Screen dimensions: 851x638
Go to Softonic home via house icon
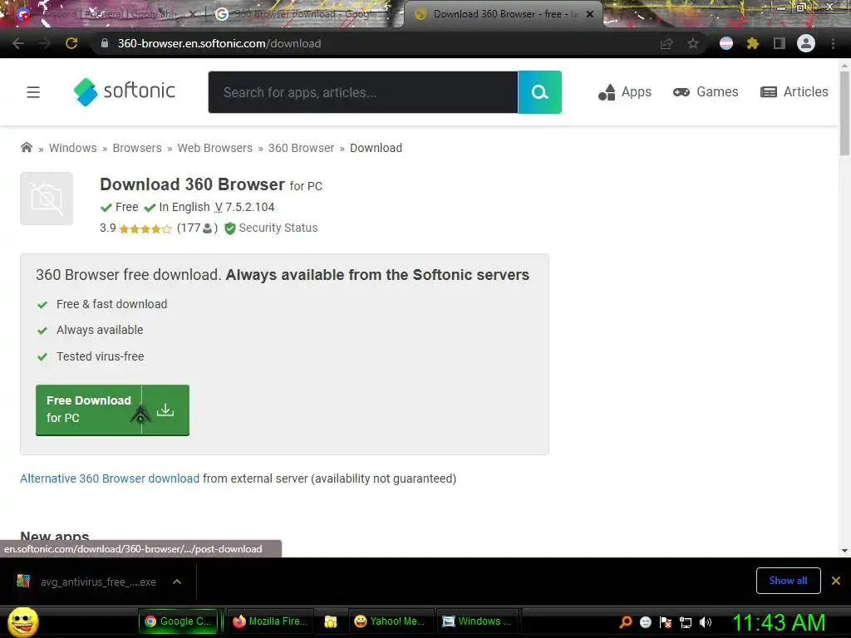(26, 148)
